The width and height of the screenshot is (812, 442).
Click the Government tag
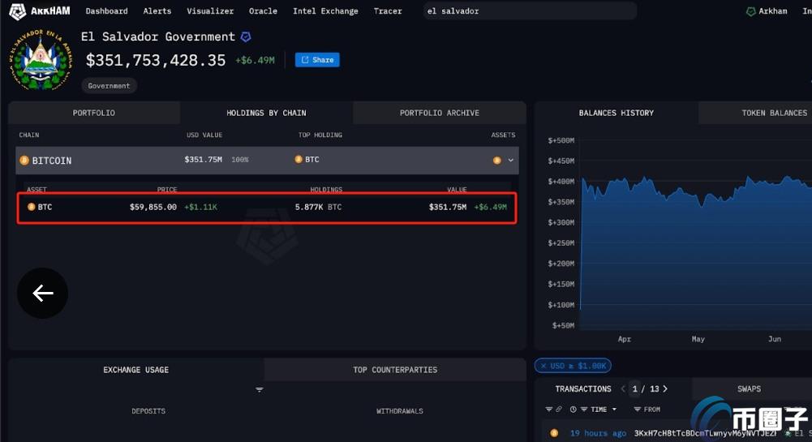(x=109, y=86)
